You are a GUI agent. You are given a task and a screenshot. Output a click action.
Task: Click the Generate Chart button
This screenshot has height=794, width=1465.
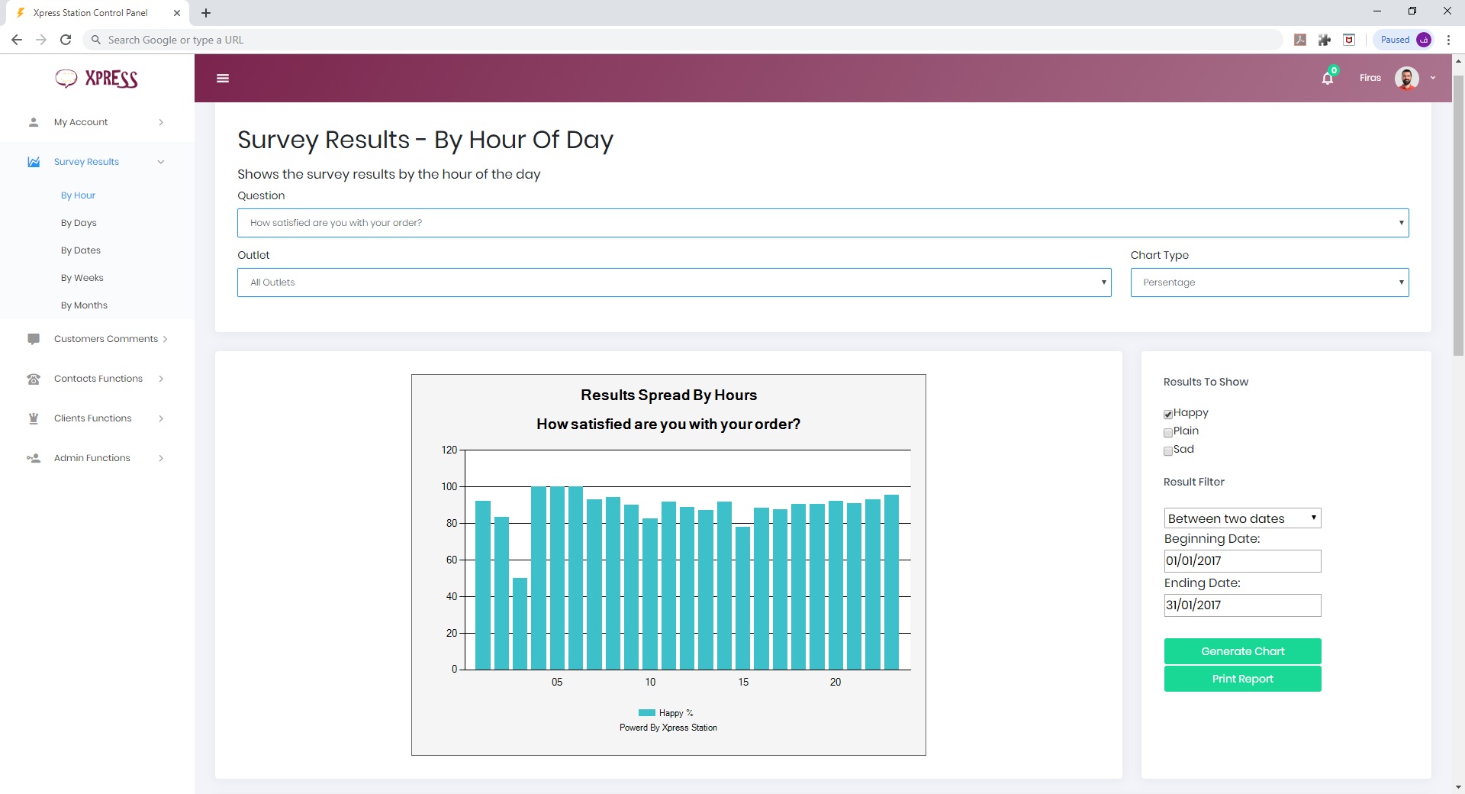(x=1242, y=651)
